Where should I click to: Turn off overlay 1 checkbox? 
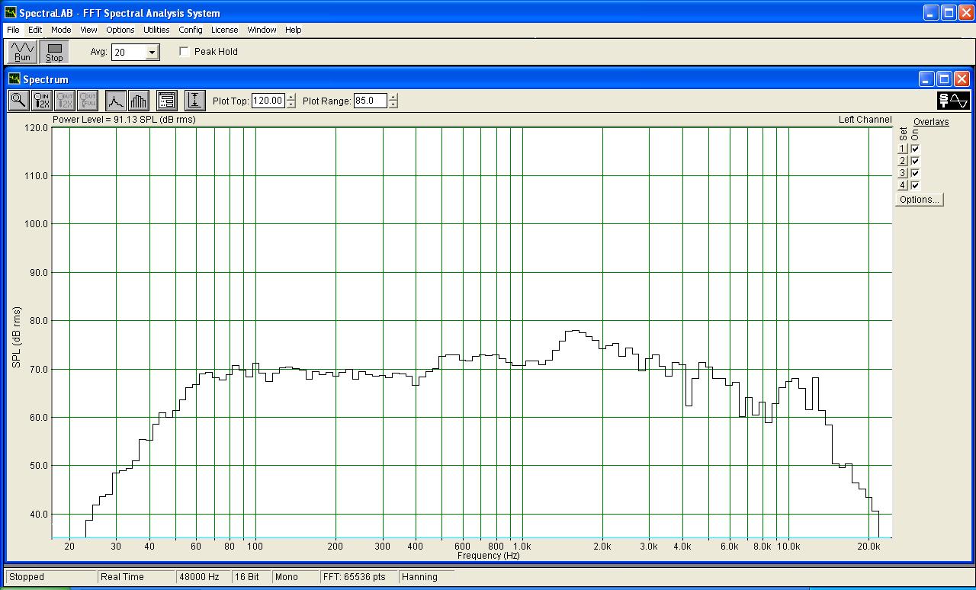915,149
